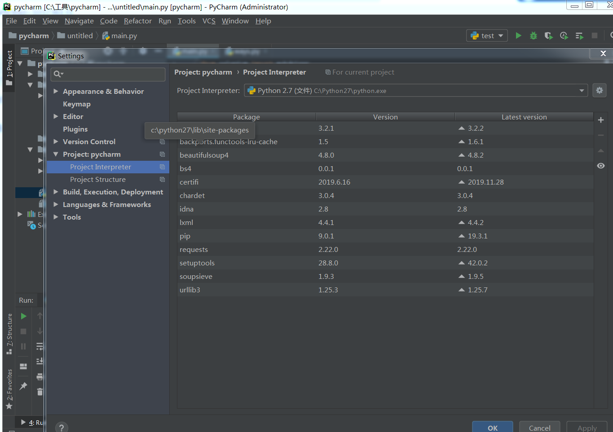613x432 pixels.
Task: Expand Build, Execution, Deployment section
Action: coord(56,192)
